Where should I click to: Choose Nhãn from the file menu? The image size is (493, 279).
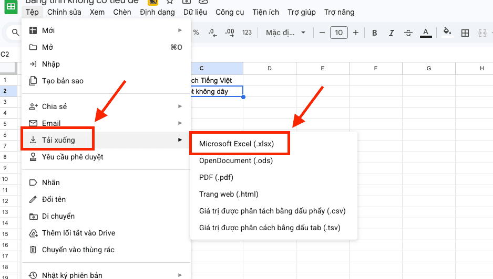106,183
